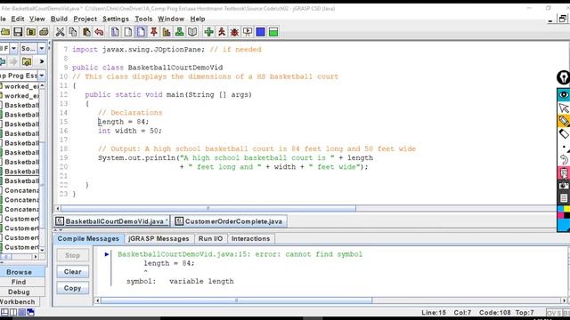This screenshot has height=320, width=570.
Task: Select the Epic Pen eraser tool
Action: tap(564, 134)
